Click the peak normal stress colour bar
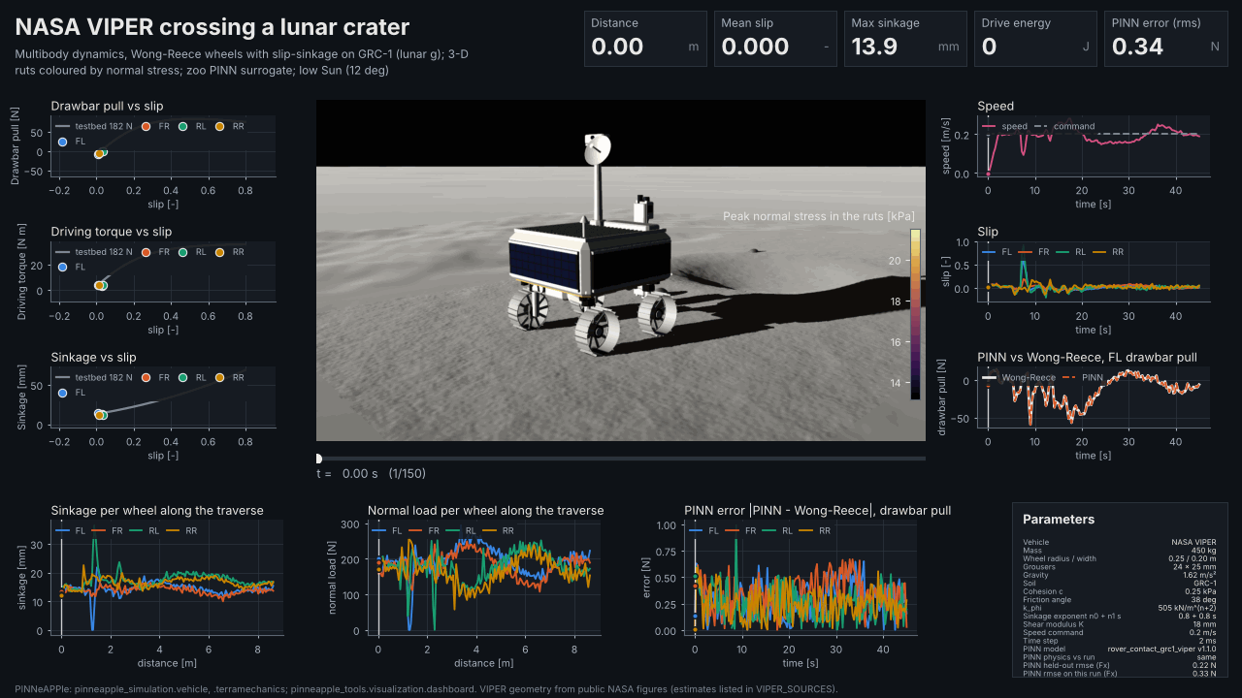 (x=915, y=314)
